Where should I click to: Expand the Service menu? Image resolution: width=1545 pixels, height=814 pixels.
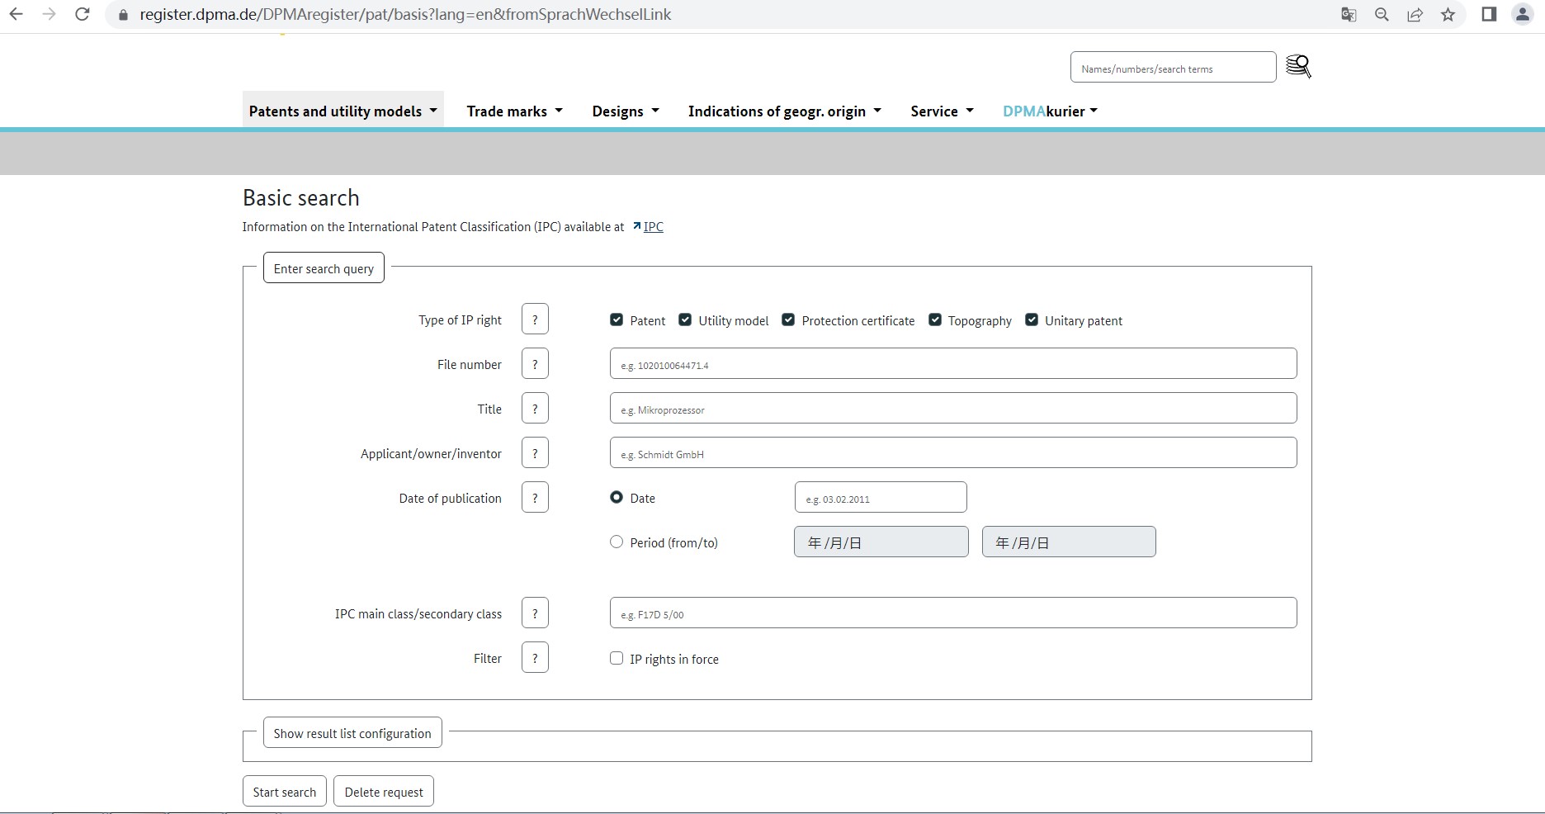coord(942,111)
